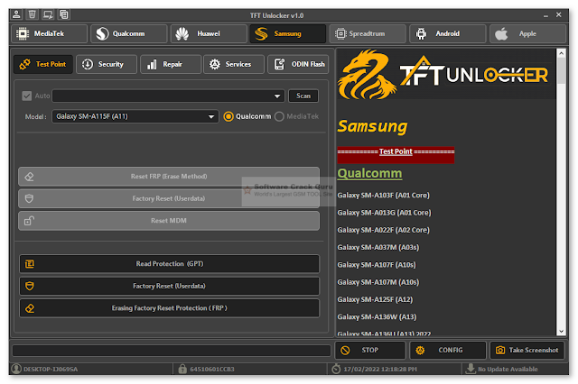Image resolution: width=578 pixels, height=384 pixels.
Task: Click the monitor icon in title bar
Action: [48, 14]
